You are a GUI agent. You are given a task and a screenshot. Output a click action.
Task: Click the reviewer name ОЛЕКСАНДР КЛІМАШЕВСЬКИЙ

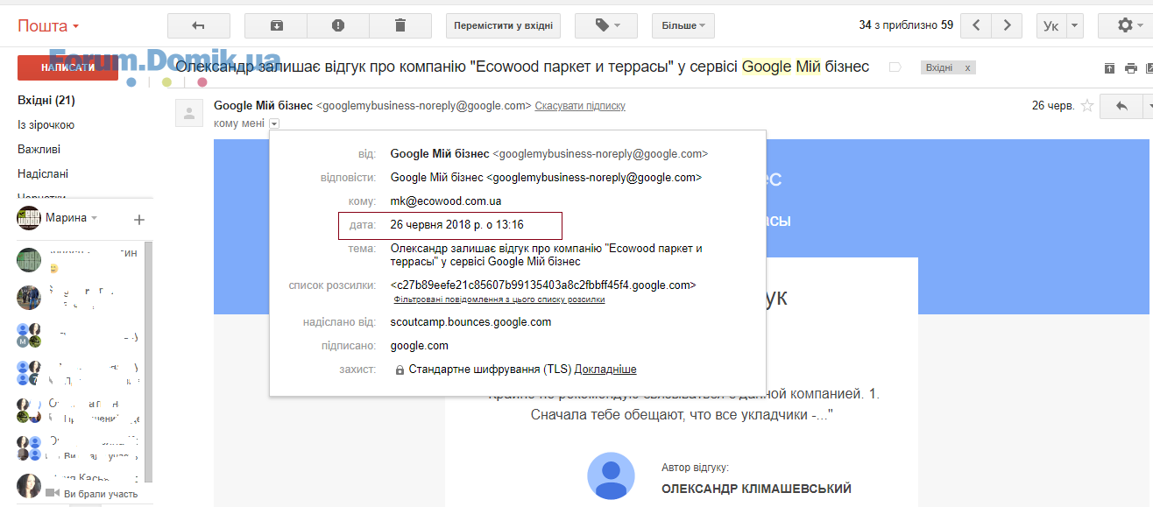(x=756, y=489)
